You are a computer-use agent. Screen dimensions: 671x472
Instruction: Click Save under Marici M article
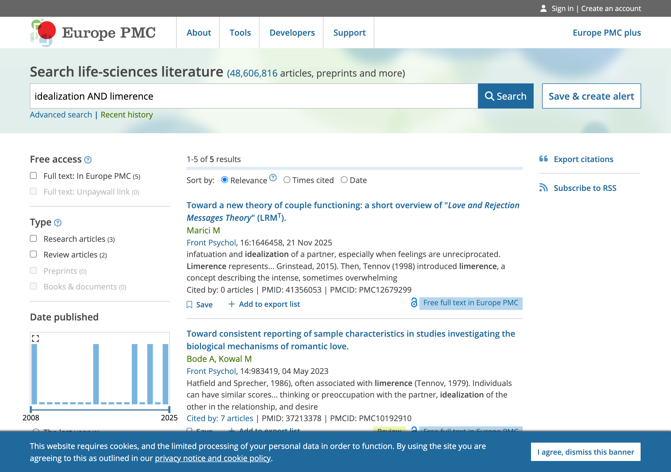pyautogui.click(x=204, y=304)
